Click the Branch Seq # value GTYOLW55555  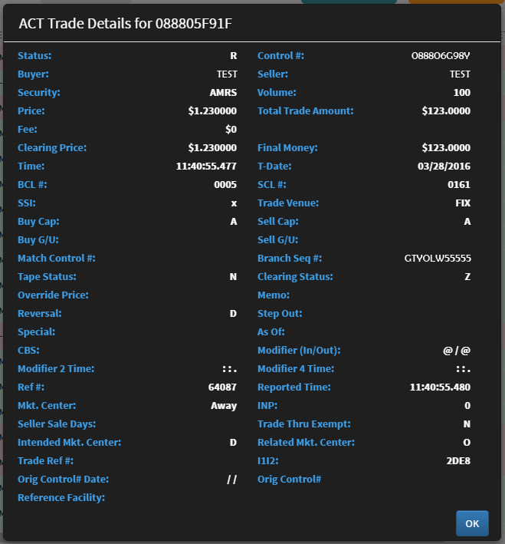point(438,259)
